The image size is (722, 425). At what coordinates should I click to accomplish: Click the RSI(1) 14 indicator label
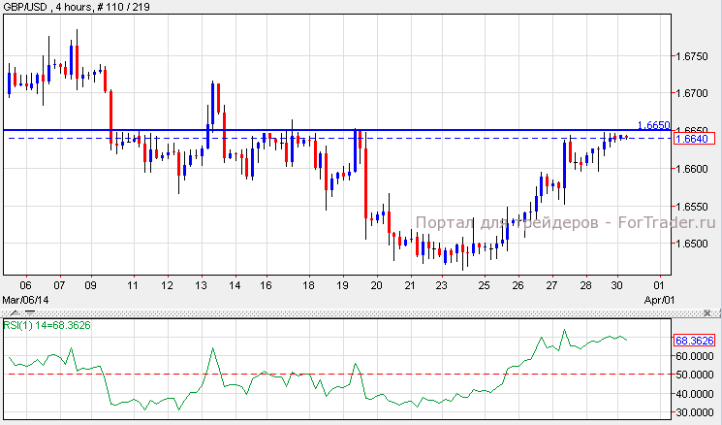coord(47,325)
